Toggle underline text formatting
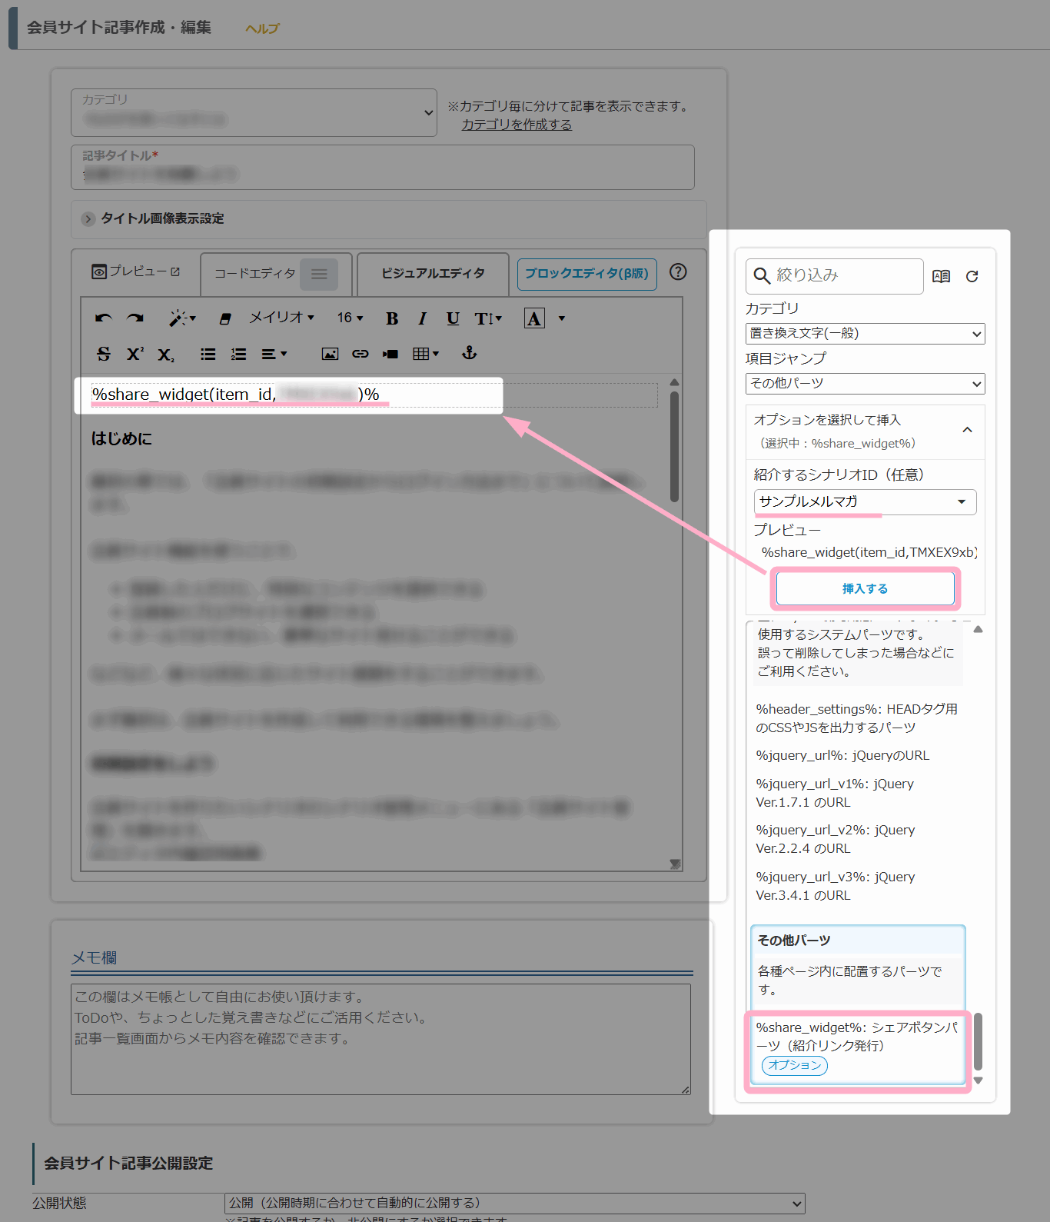This screenshot has width=1050, height=1222. [453, 318]
